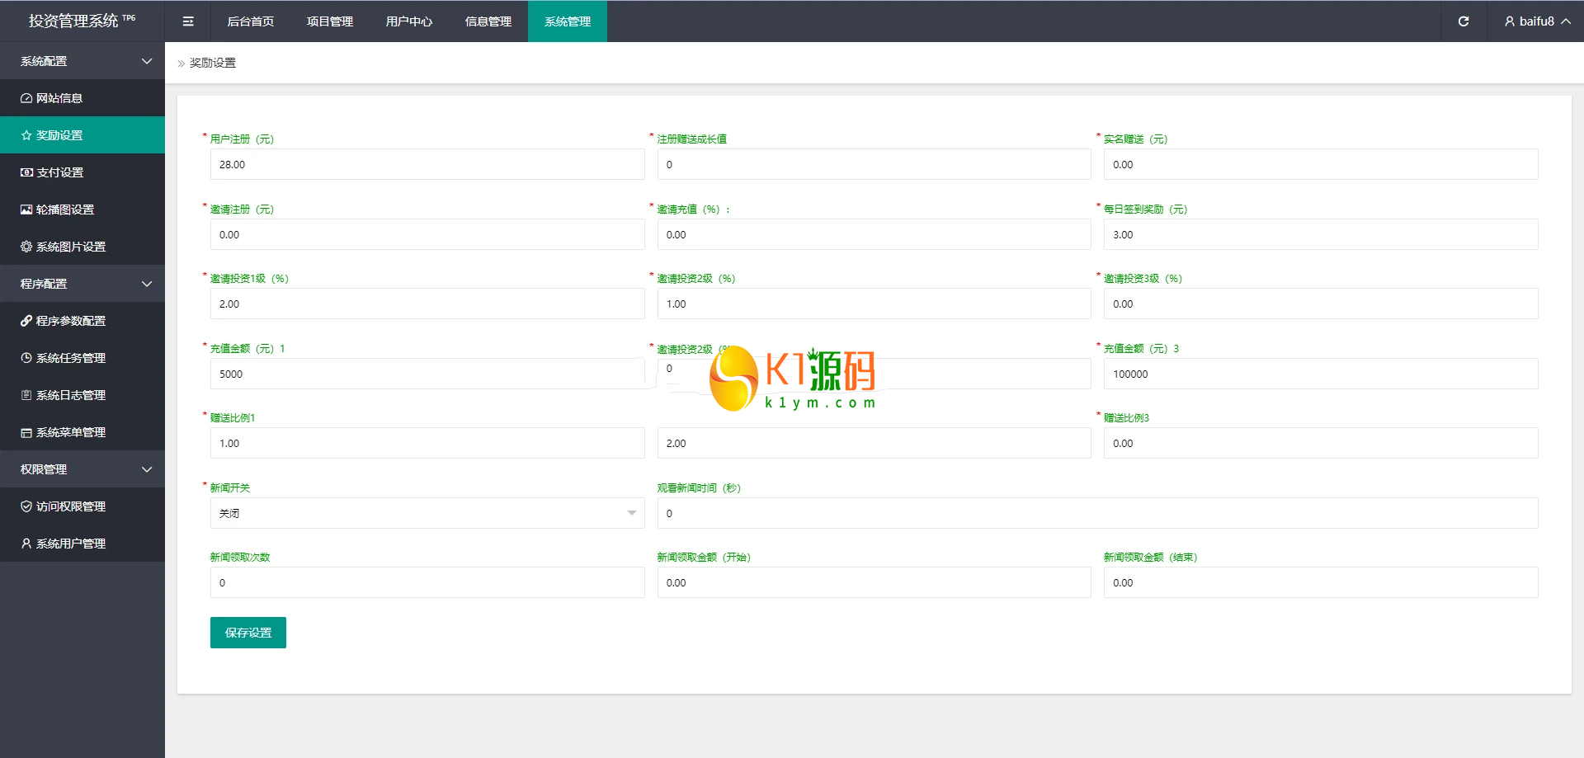The height and width of the screenshot is (758, 1584).
Task: Click the 赠送比例1 input field
Action: pos(427,443)
